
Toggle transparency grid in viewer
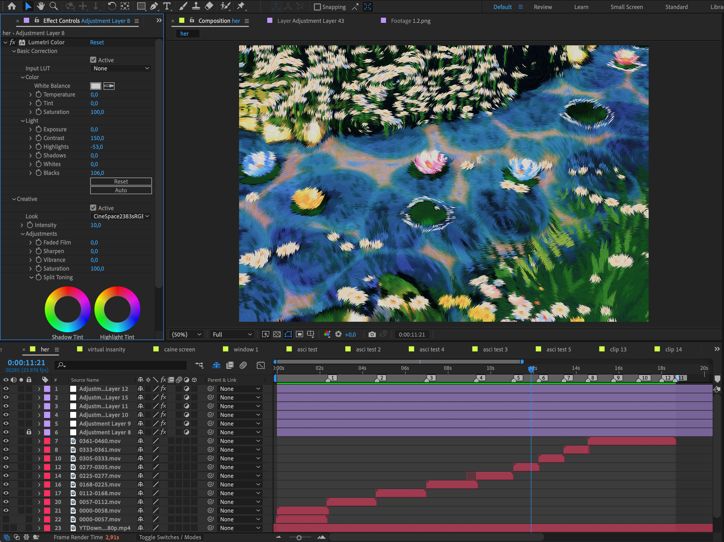click(277, 334)
